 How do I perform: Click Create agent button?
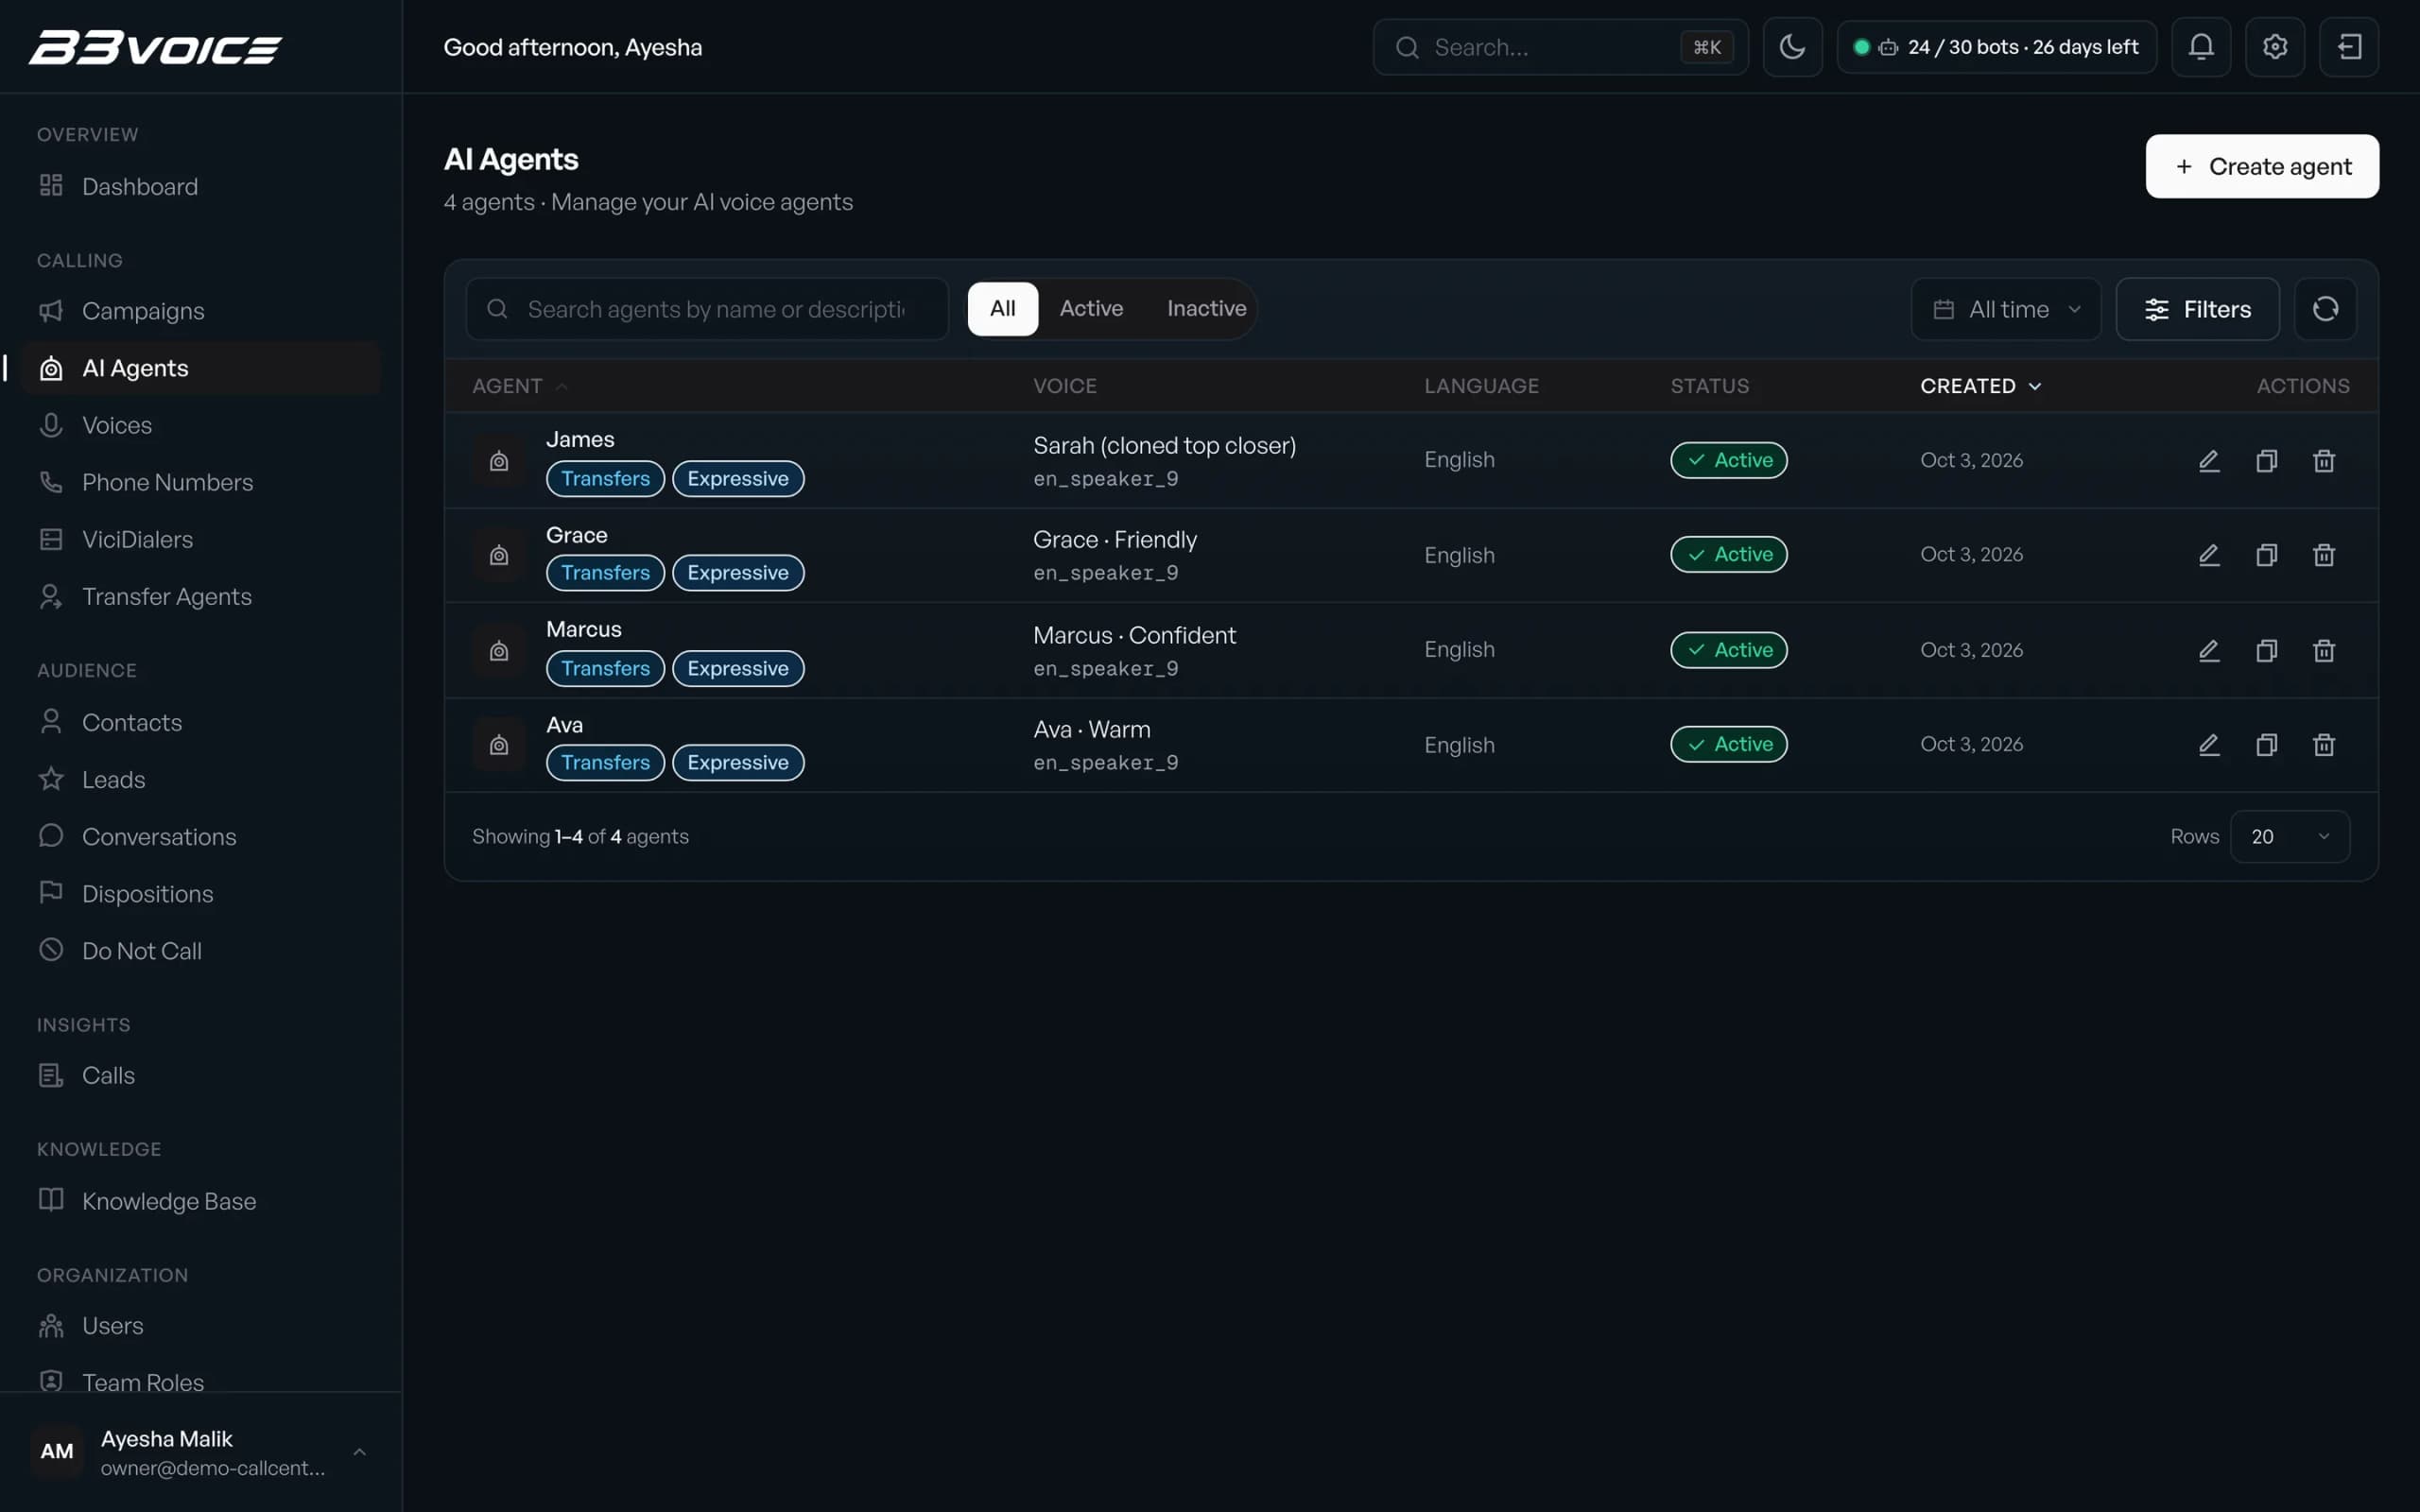2262,166
